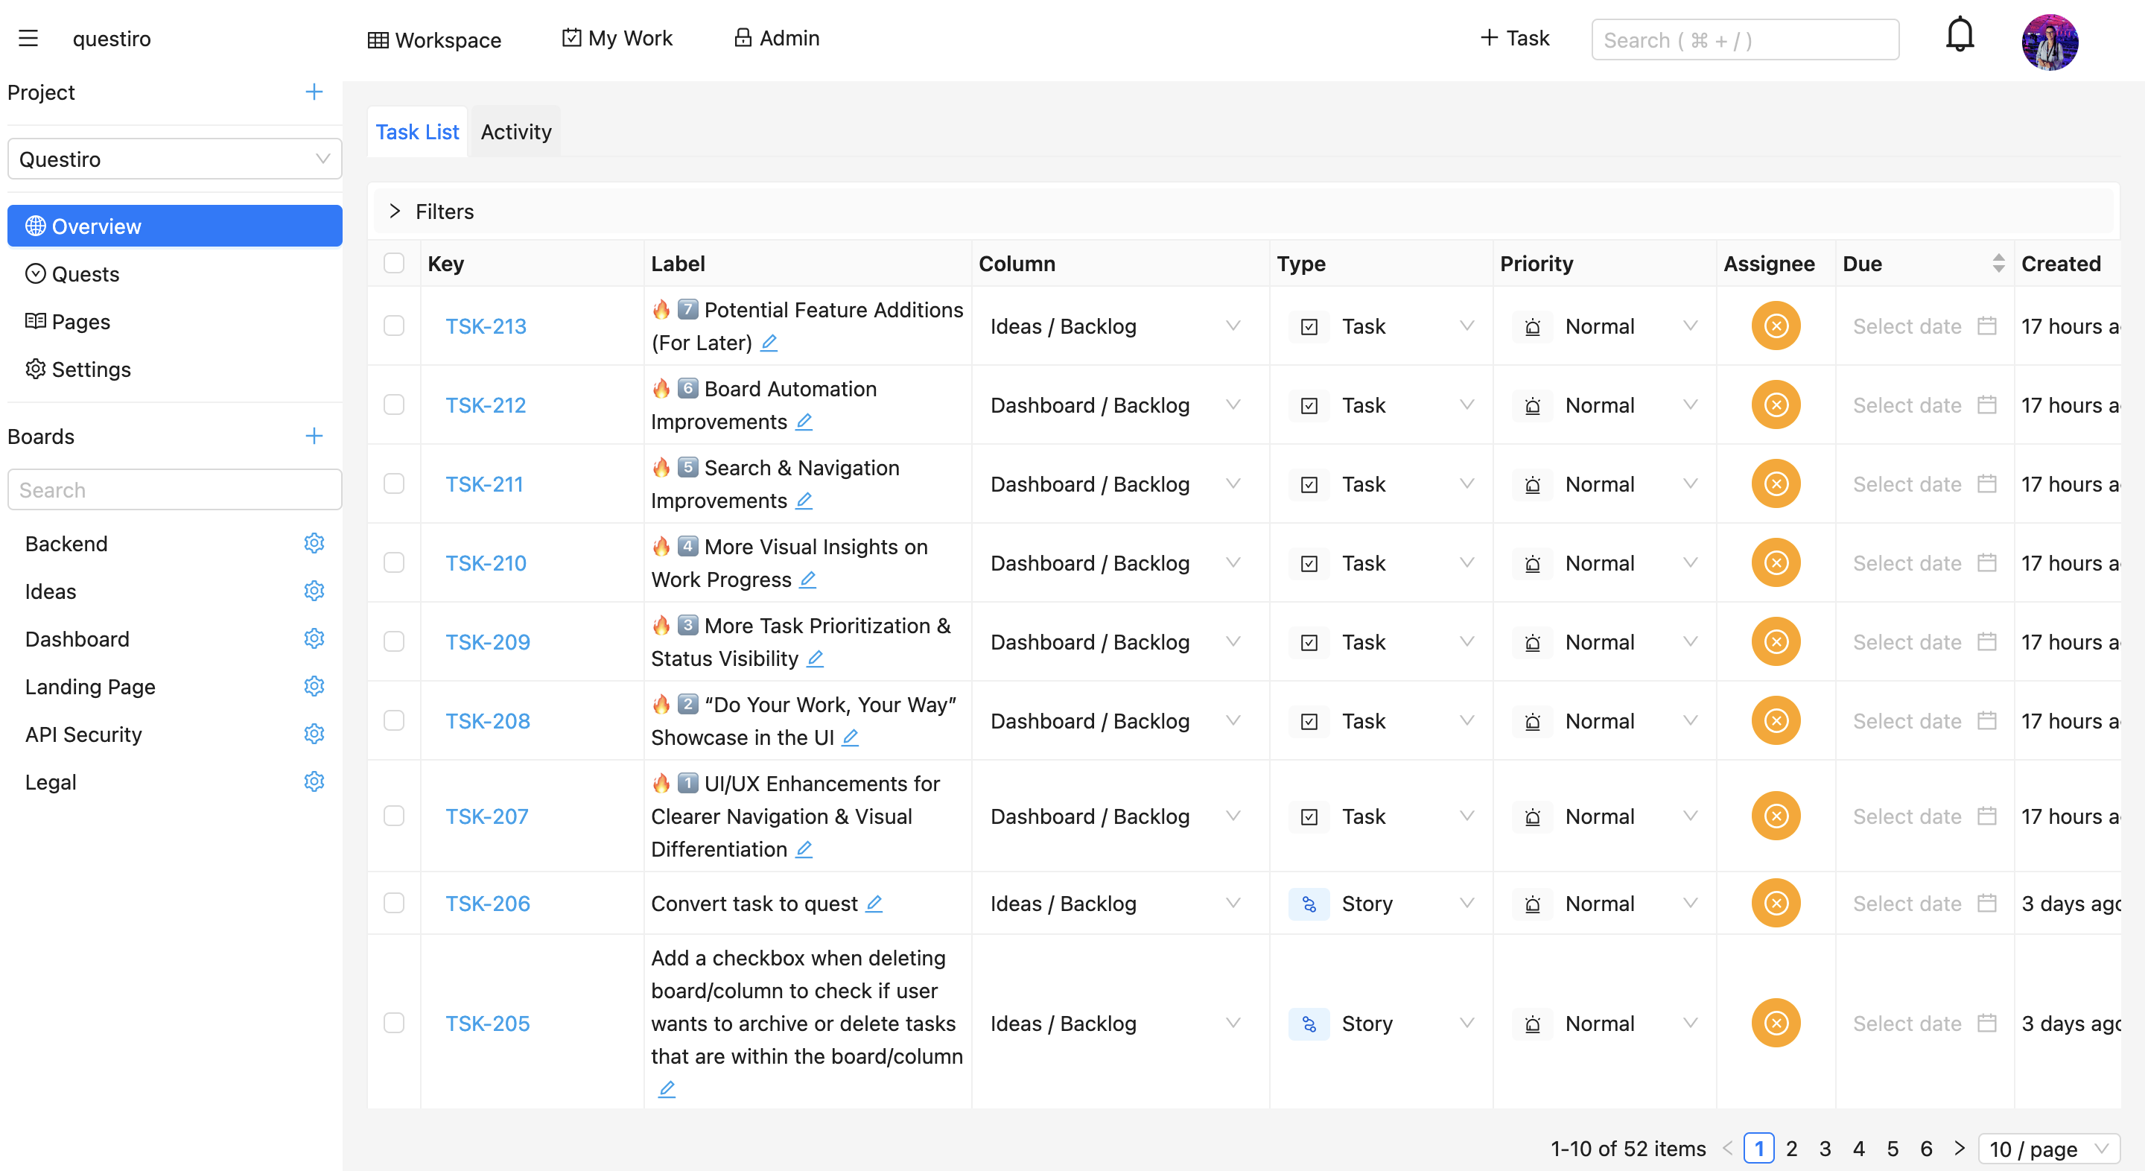Switch to the Activity tab
Image resolution: width=2145 pixels, height=1171 pixels.
pyautogui.click(x=515, y=132)
